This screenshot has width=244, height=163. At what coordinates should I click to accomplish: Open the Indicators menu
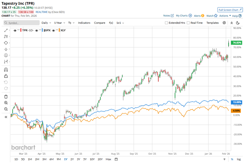click(x=84, y=23)
